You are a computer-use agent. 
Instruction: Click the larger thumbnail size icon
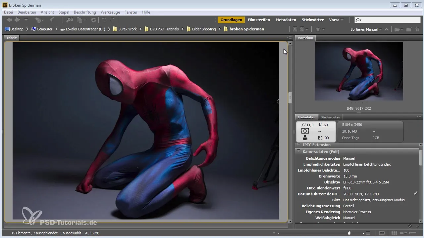[x=368, y=233]
